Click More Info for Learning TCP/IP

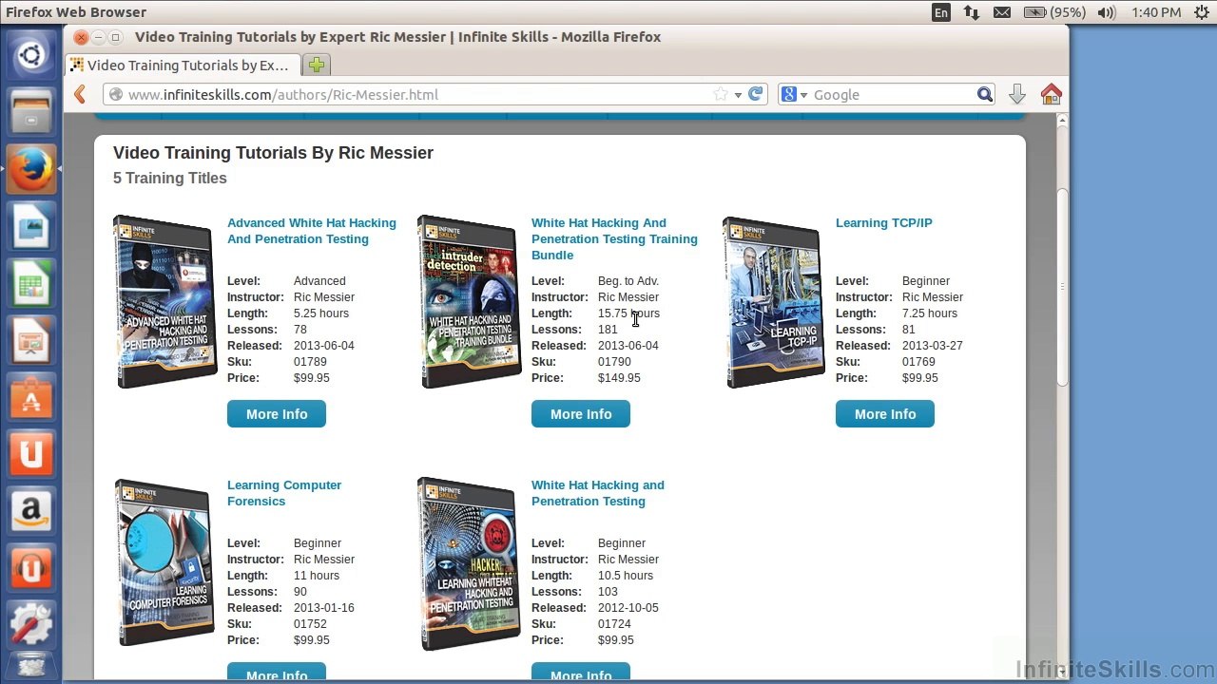[885, 414]
